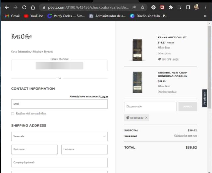
Task: Open the Grammarly-style G extension icon
Action: pyautogui.click(x=153, y=7)
